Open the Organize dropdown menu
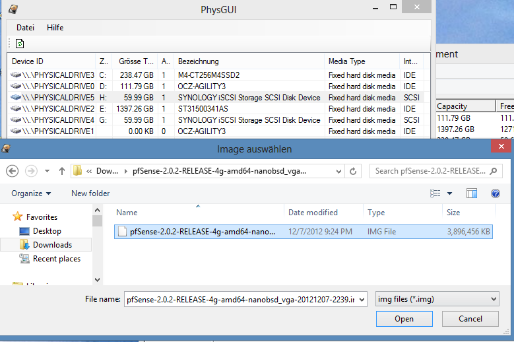514x342 pixels. tap(31, 193)
